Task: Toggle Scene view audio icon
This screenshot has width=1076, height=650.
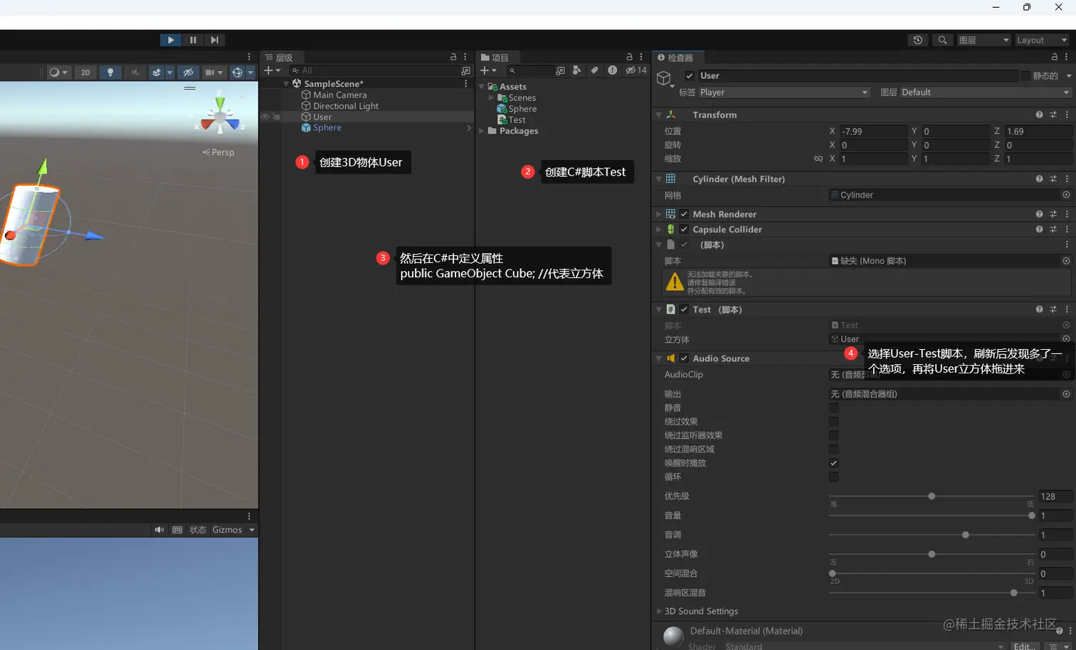Action: [134, 72]
